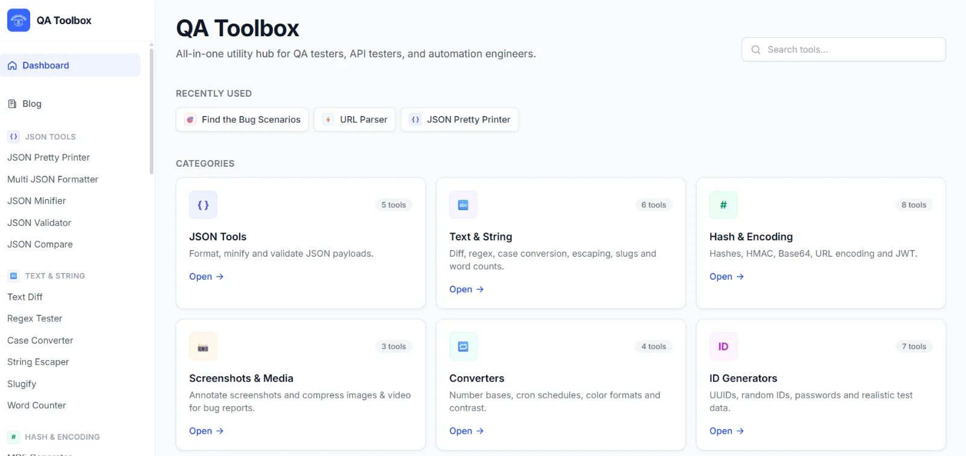This screenshot has height=456, width=966.
Task: Click arrow beside Open on Text & String card
Action: pyautogui.click(x=480, y=289)
